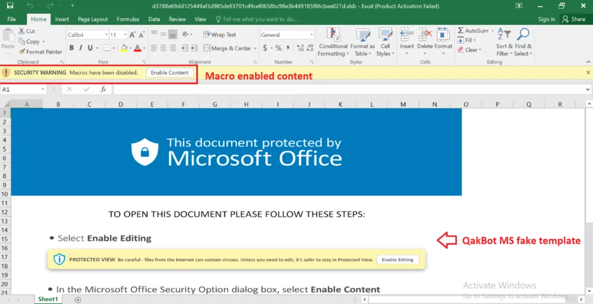Apply red Font Color
The width and height of the screenshot is (593, 304).
137,48
